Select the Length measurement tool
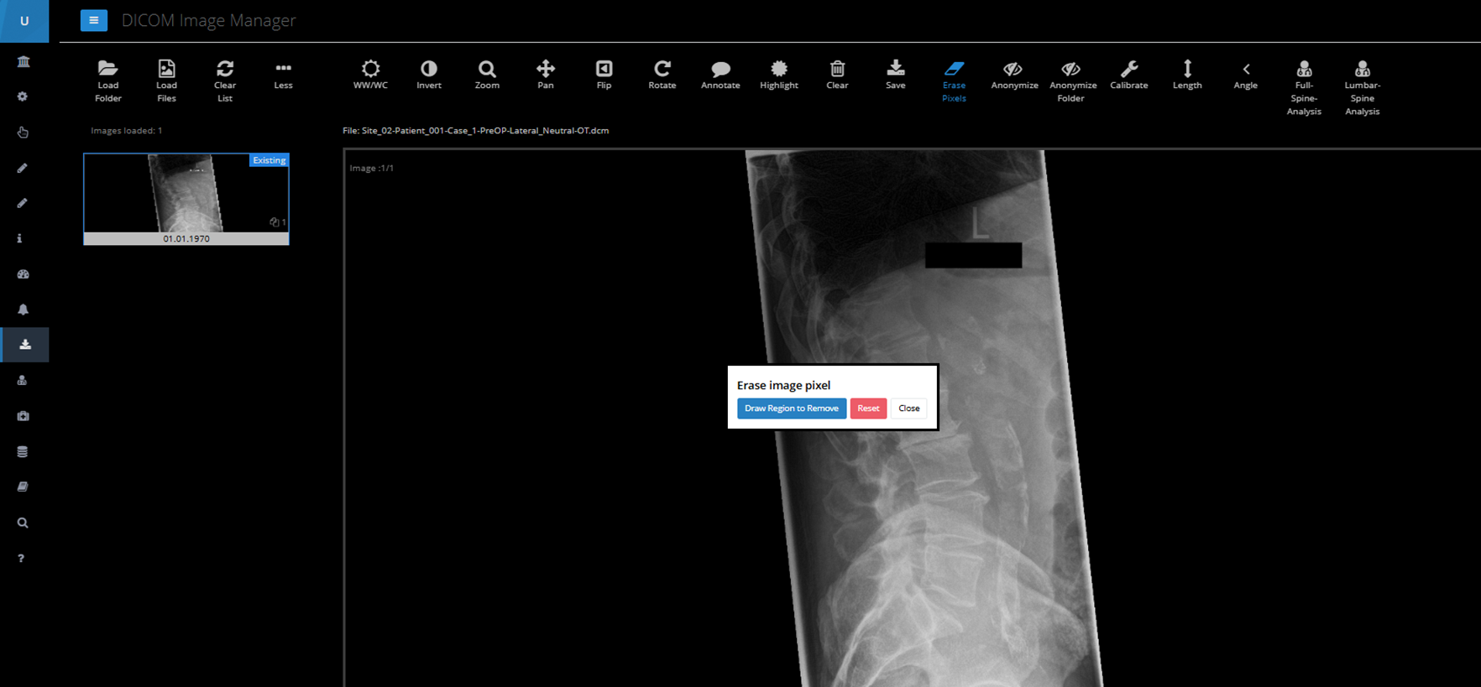1481x687 pixels. pyautogui.click(x=1187, y=69)
